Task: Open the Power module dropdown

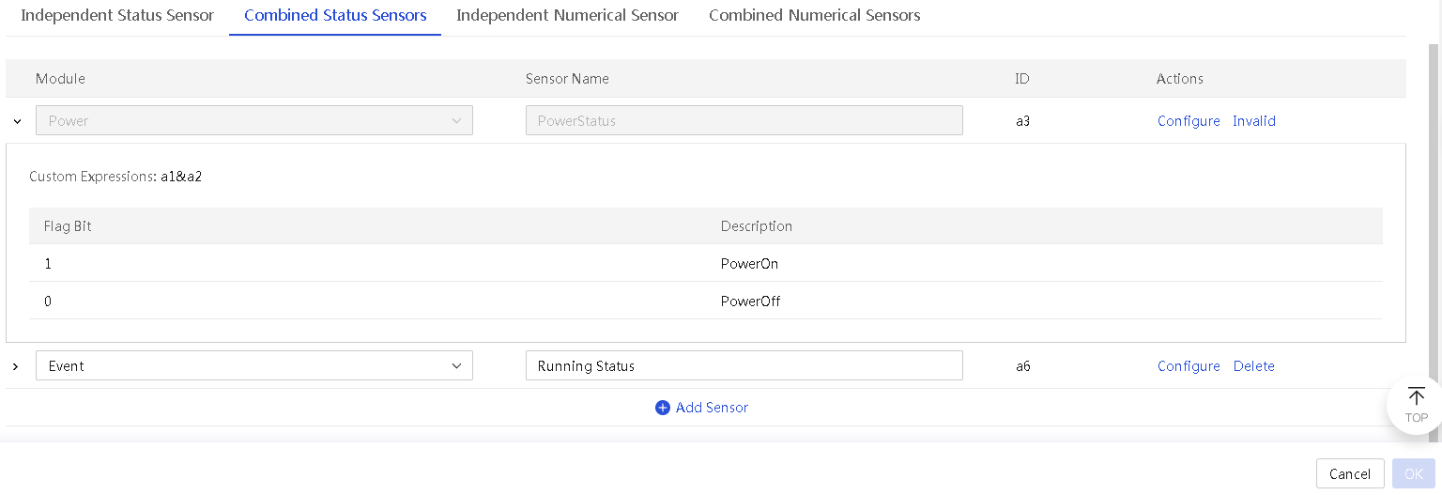Action: [254, 120]
